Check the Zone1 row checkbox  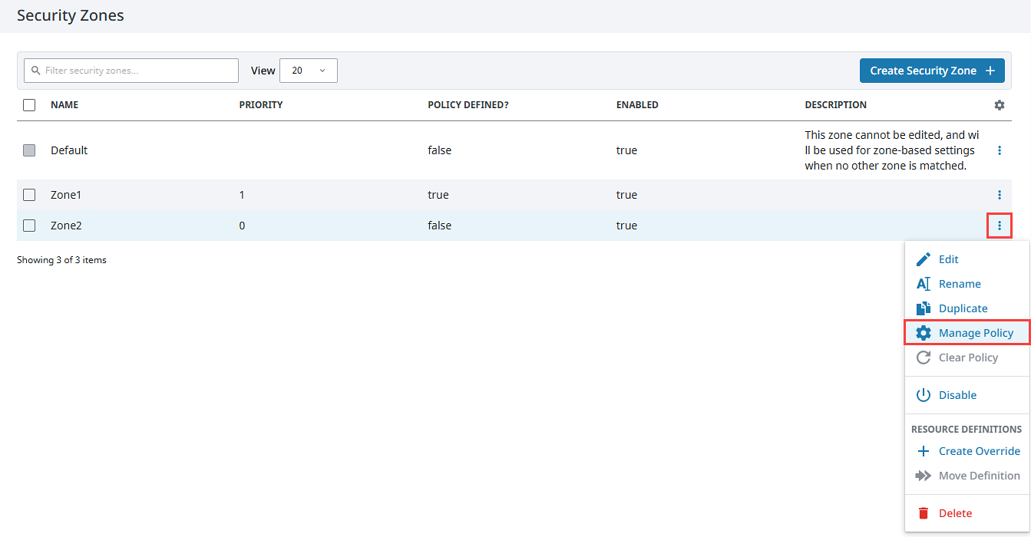(29, 195)
